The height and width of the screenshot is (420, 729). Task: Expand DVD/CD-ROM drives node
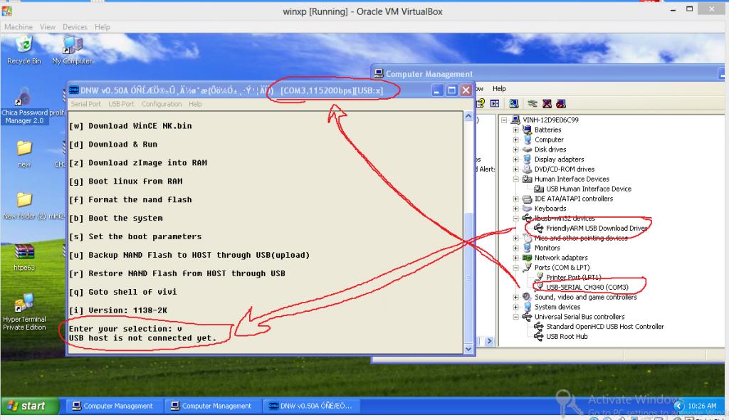[515, 169]
